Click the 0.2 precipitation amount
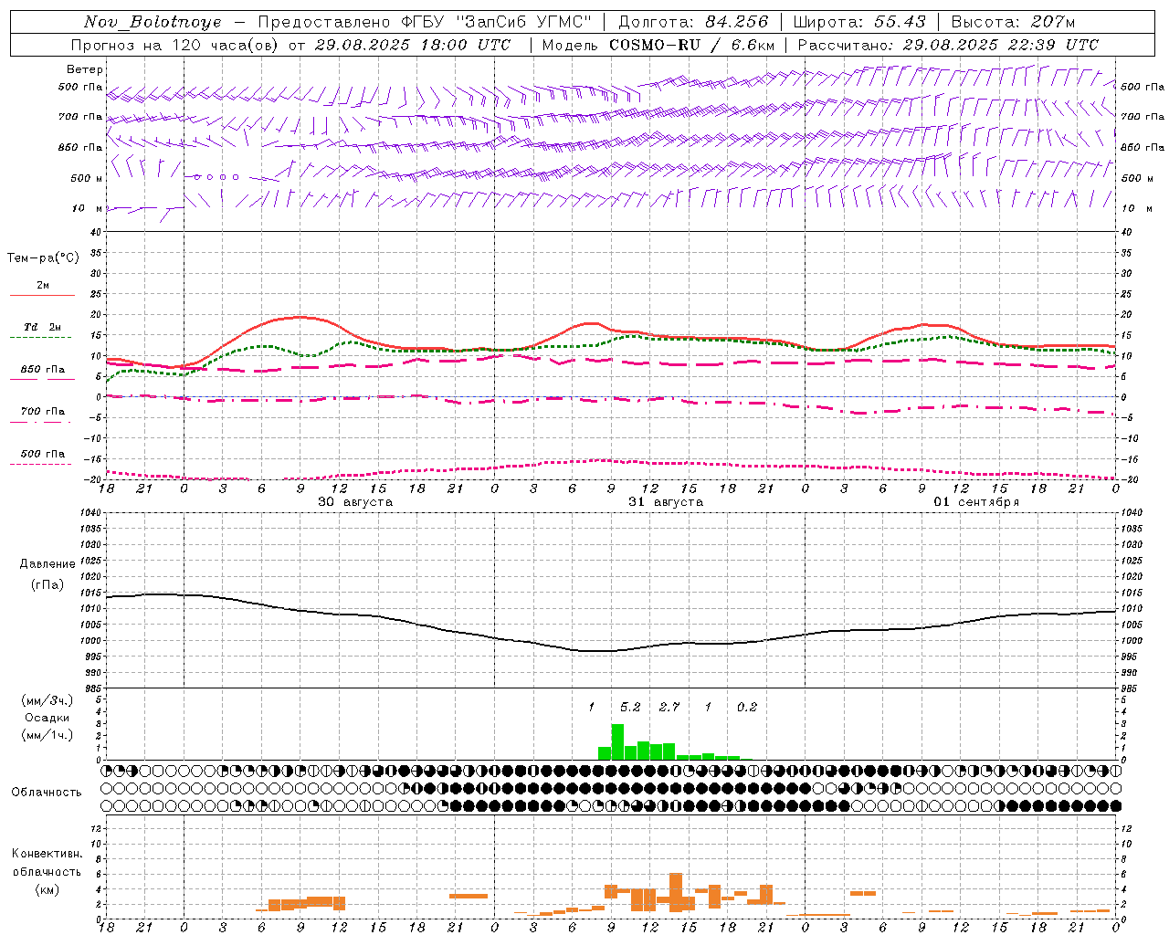Viewport: 1169px width, 935px height. point(747,707)
